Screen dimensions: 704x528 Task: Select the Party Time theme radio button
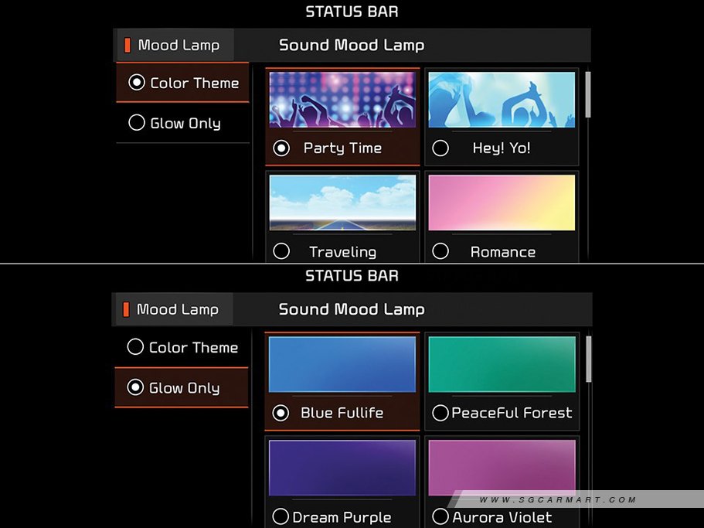point(282,148)
